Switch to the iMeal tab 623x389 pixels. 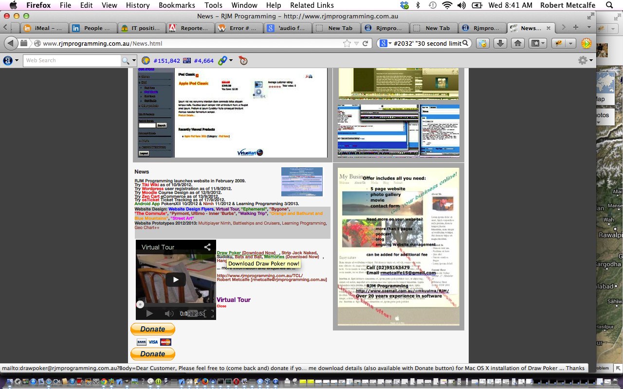click(x=44, y=28)
